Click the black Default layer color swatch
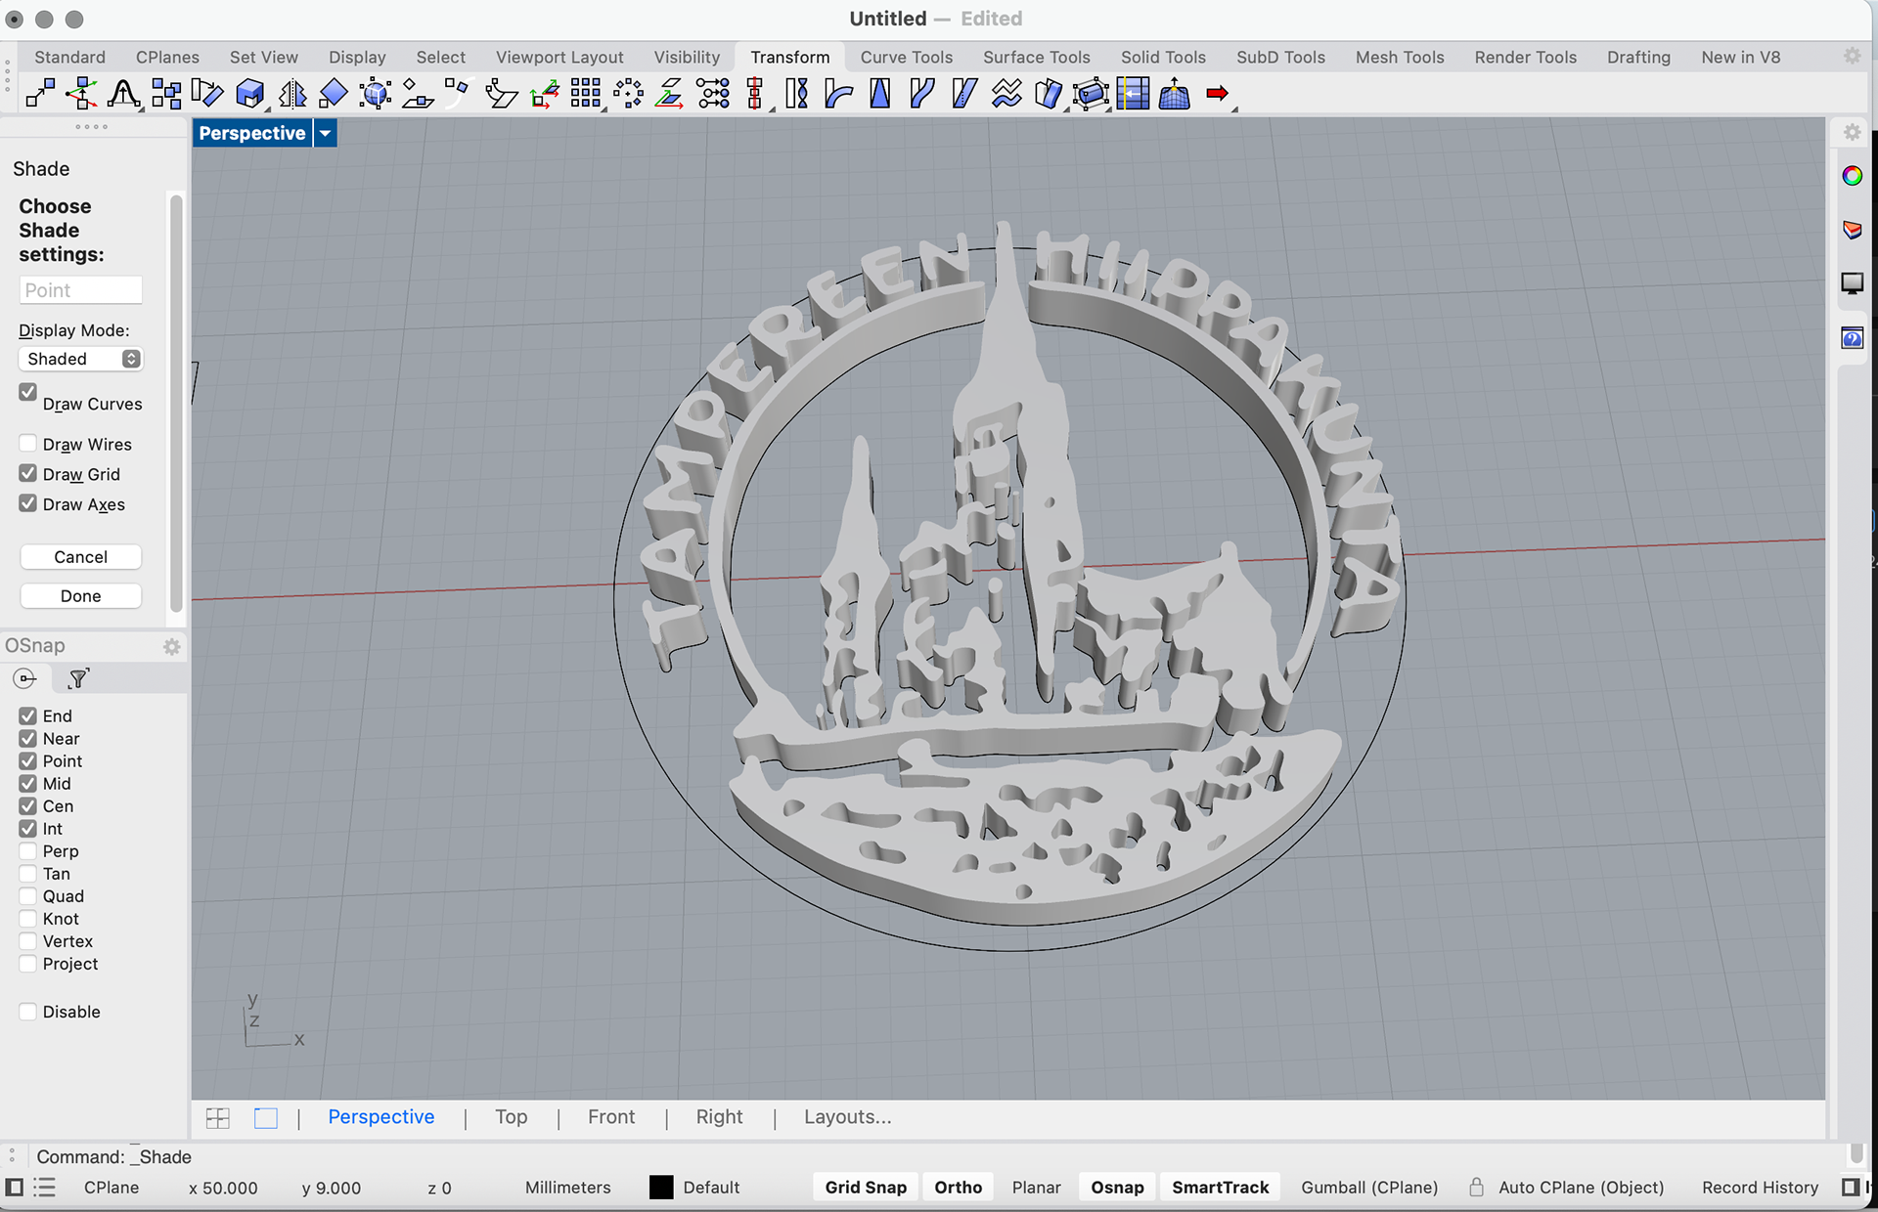This screenshot has width=1878, height=1212. click(661, 1188)
